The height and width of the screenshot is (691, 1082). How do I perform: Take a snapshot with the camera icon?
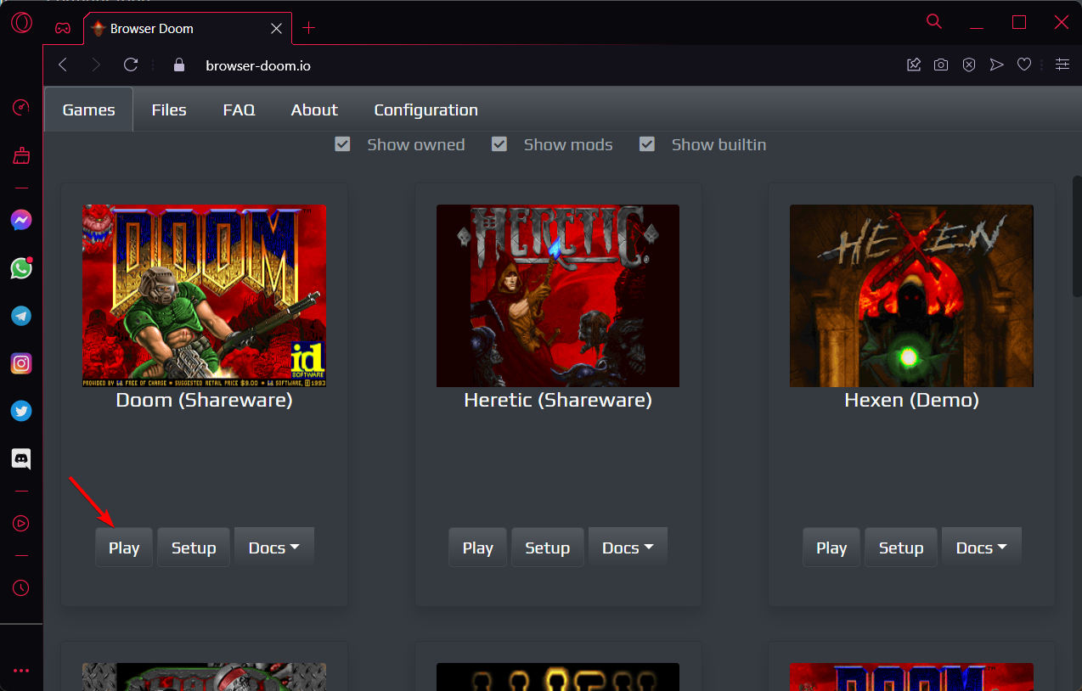pyautogui.click(x=941, y=65)
